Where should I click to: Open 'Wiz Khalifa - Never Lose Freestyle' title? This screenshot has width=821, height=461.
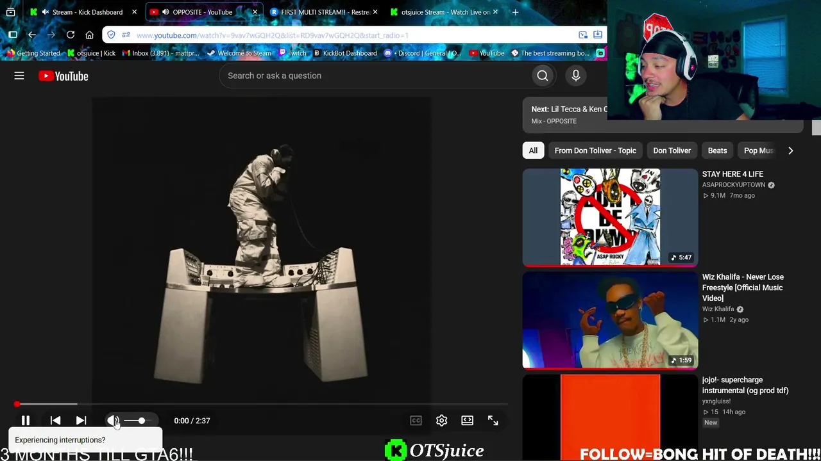click(743, 287)
